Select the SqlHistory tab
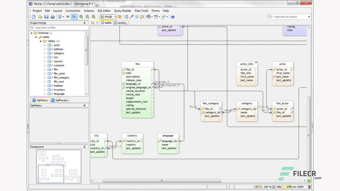340x191 pixels. [x=40, y=100]
